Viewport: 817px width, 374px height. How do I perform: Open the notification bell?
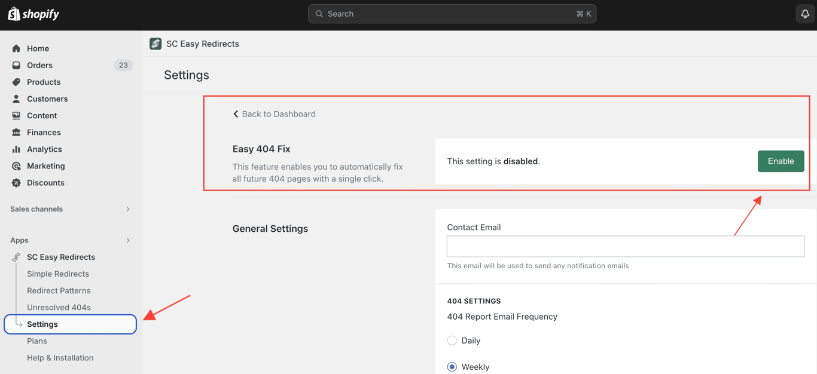(x=804, y=13)
